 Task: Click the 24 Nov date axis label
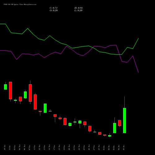(79, 148)
